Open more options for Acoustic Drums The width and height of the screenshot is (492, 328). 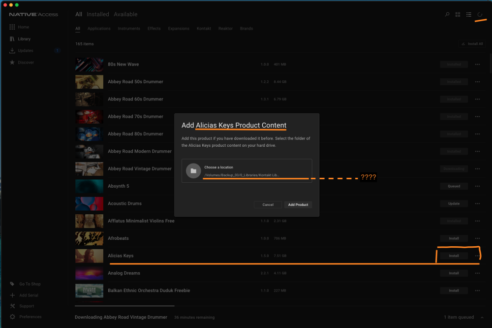(477, 203)
